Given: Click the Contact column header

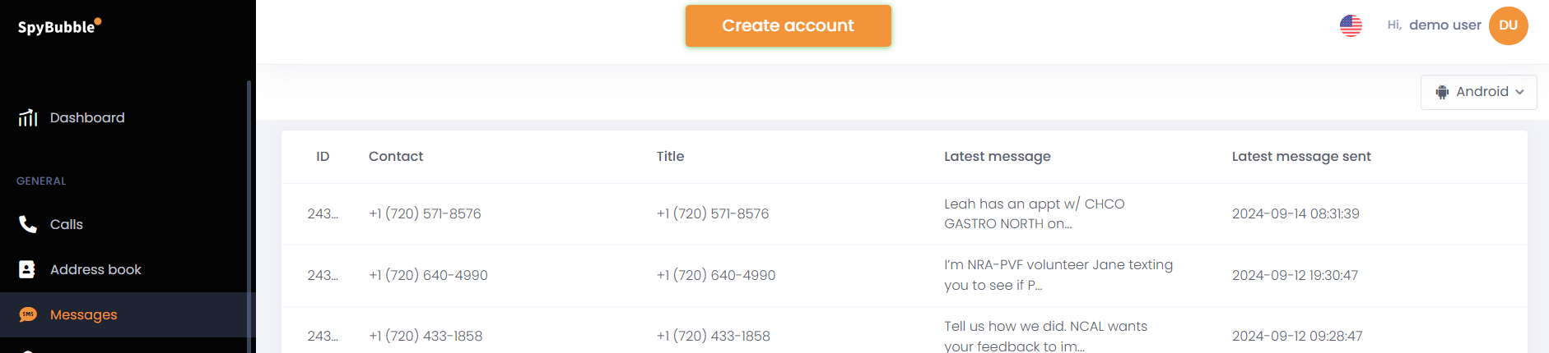Looking at the screenshot, I should [396, 156].
